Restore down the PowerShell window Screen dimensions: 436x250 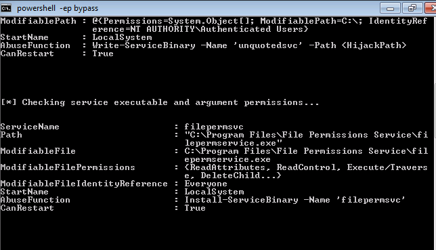tap(412, 8)
